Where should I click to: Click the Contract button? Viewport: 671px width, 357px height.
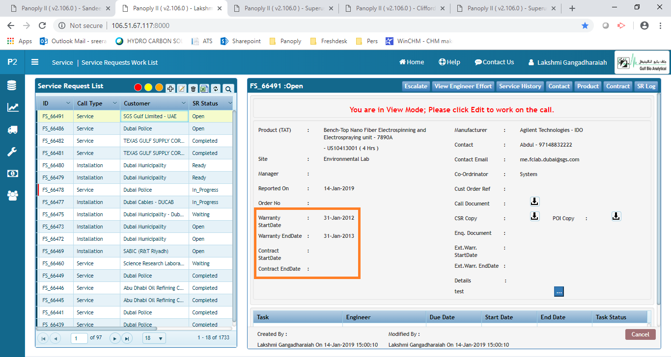coord(618,86)
